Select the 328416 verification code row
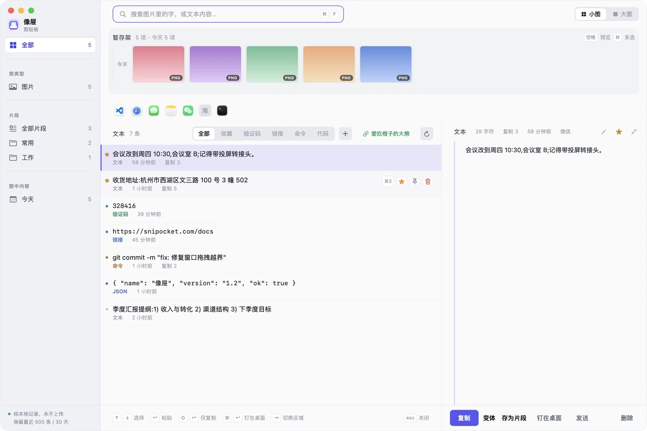This screenshot has height=431, width=647. [271, 210]
